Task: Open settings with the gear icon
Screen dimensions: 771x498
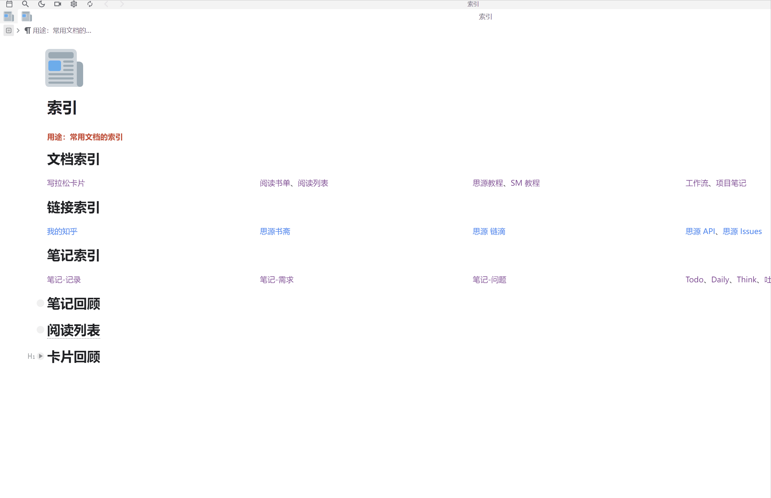Action: (x=74, y=4)
